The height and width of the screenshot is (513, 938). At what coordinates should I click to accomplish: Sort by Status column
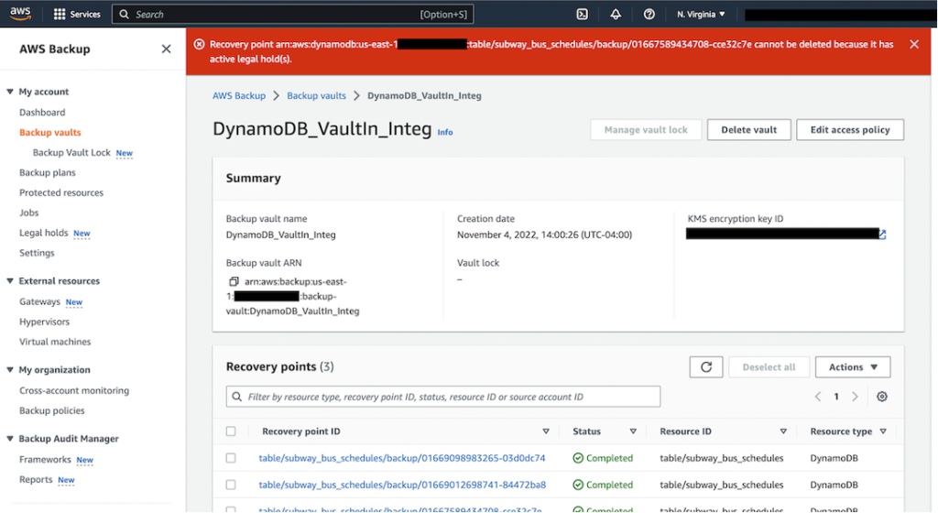(x=633, y=431)
